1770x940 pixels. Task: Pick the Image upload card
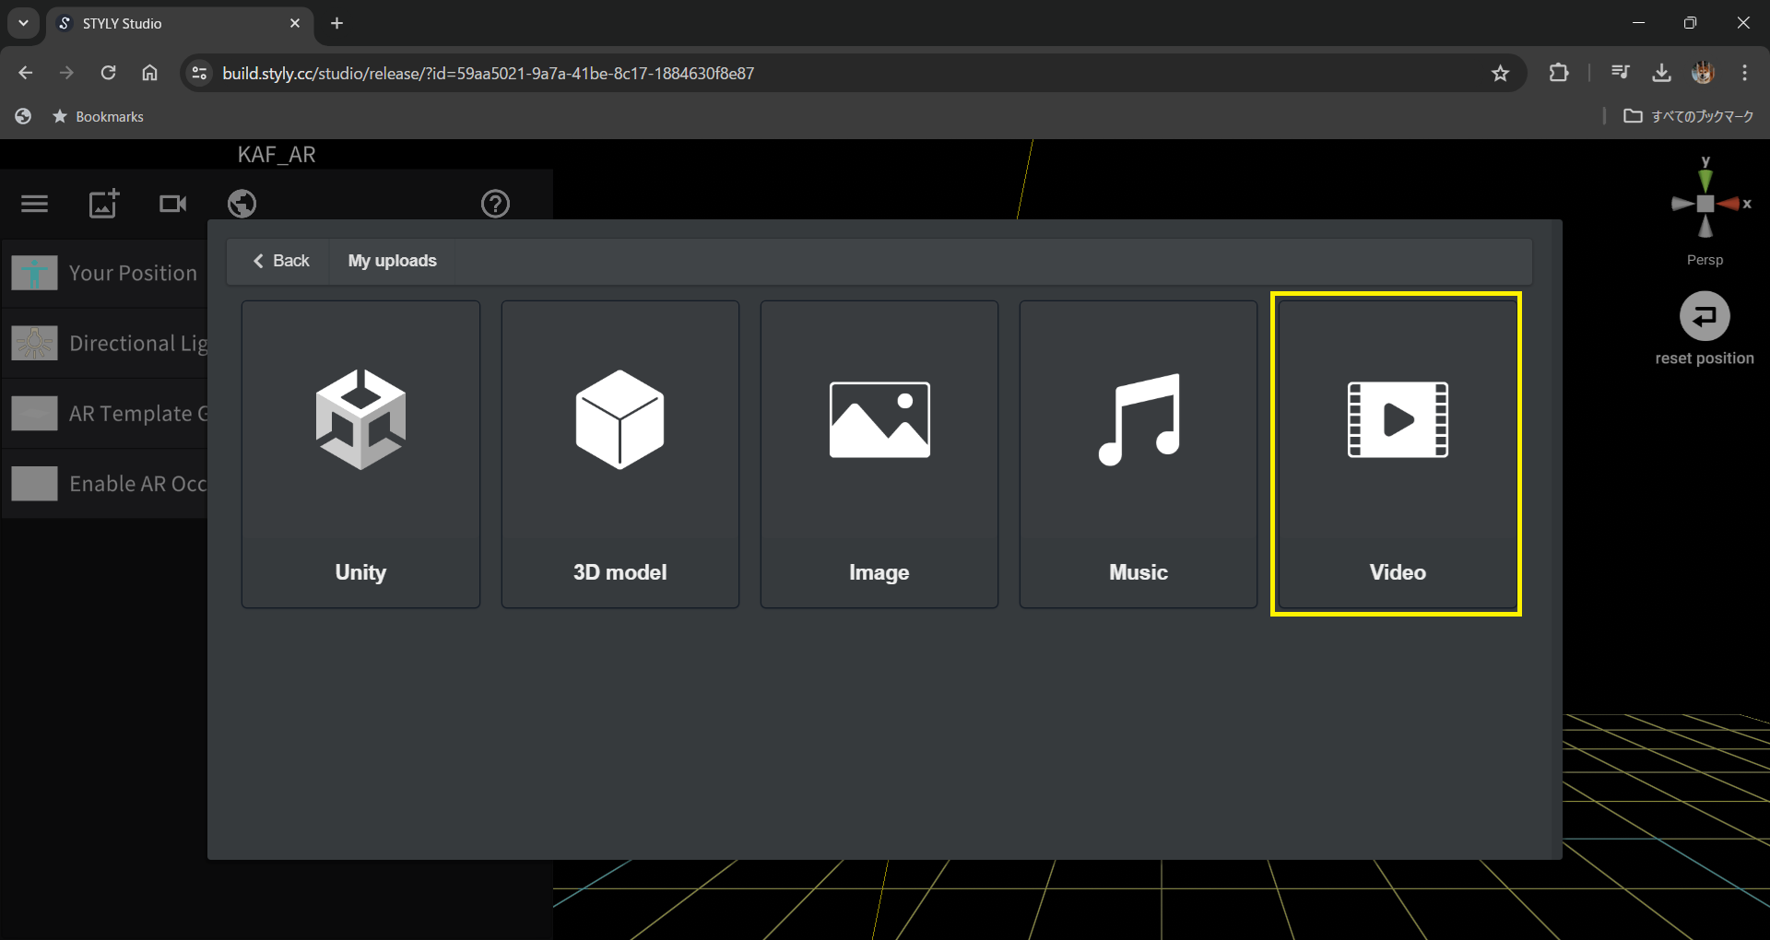pos(879,454)
